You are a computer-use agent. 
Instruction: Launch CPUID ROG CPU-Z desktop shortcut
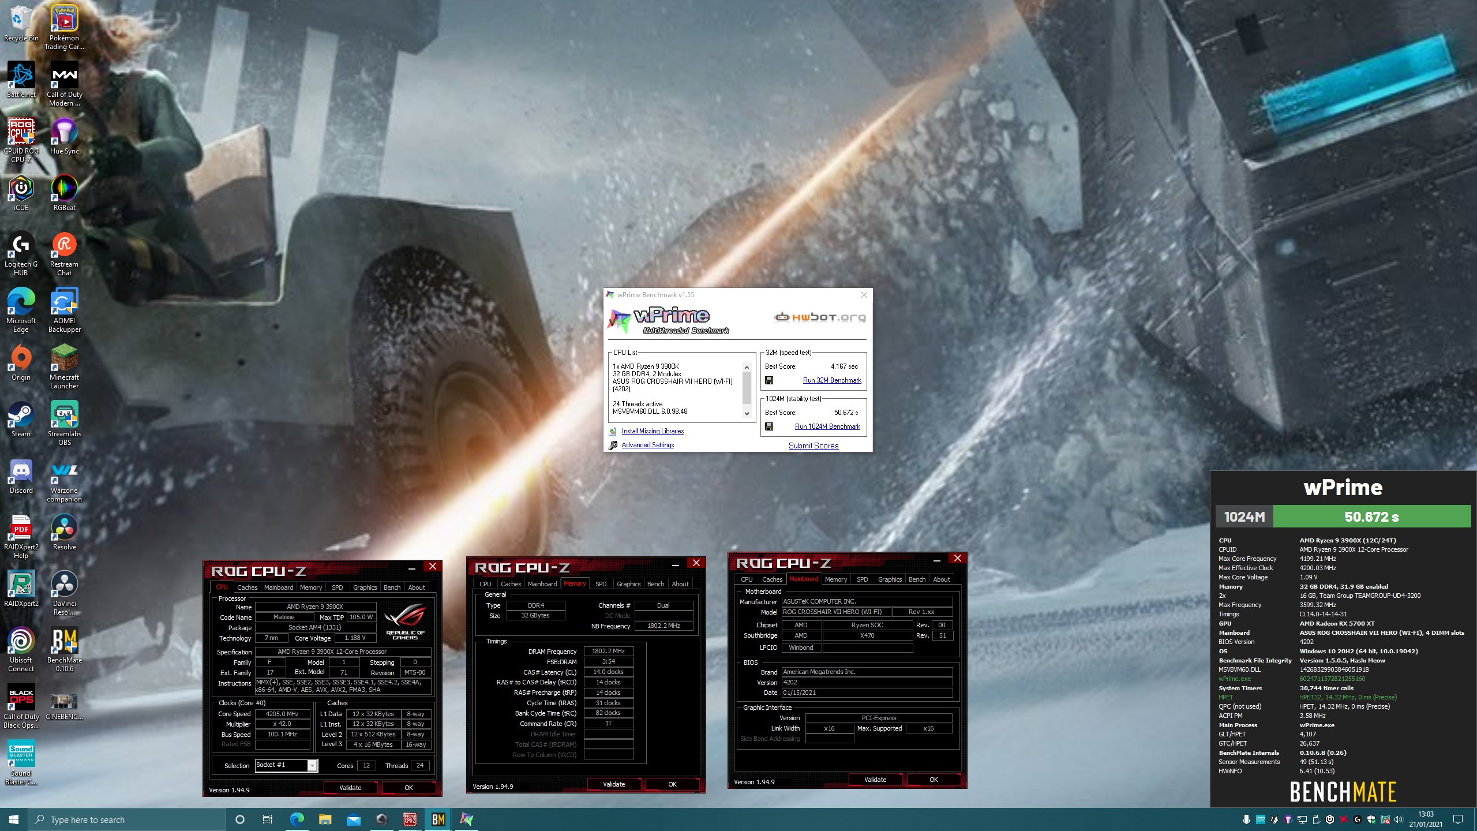point(21,140)
